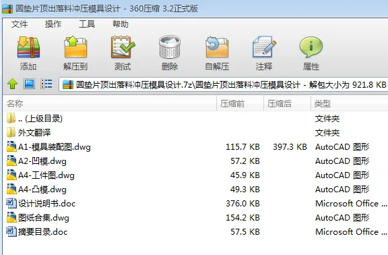Go up one level with green arrow
This screenshot has height=255, width=388.
[12, 84]
